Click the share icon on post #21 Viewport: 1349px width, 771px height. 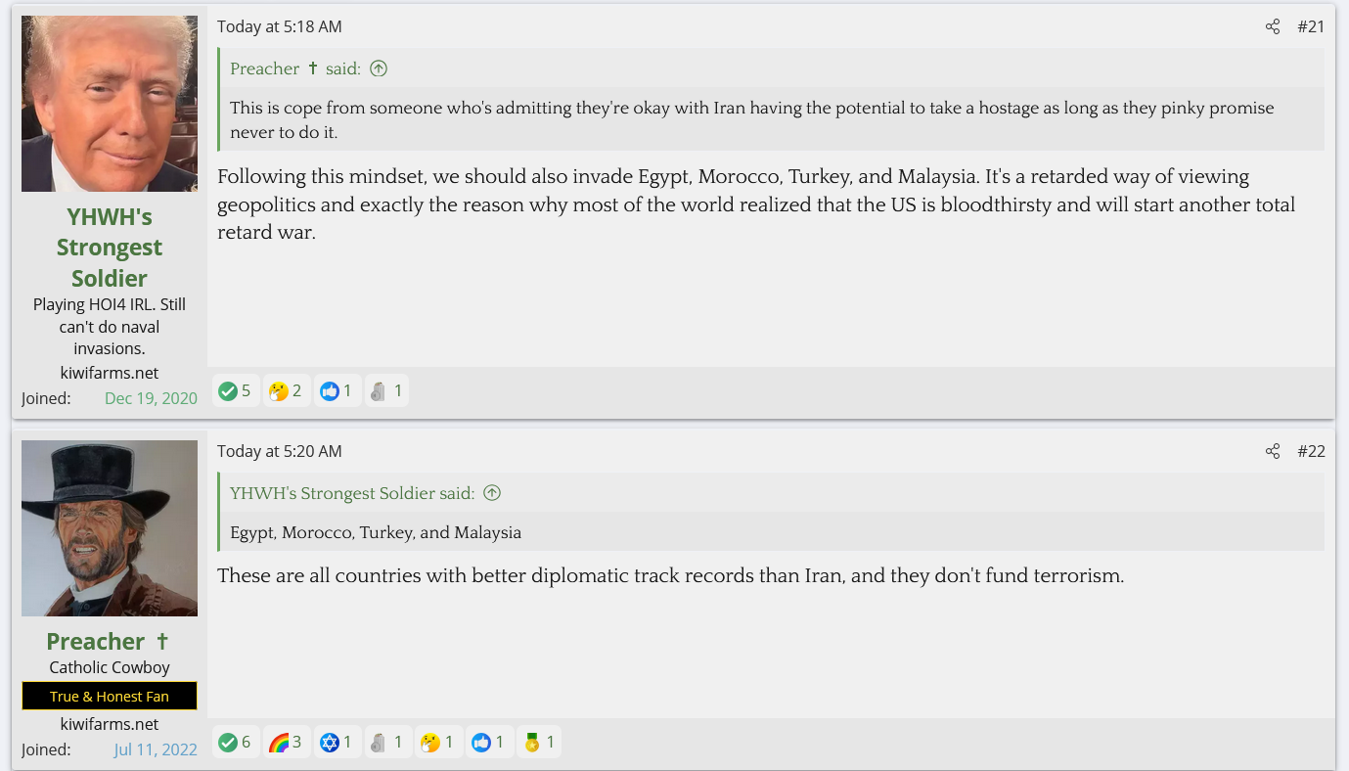1272,26
